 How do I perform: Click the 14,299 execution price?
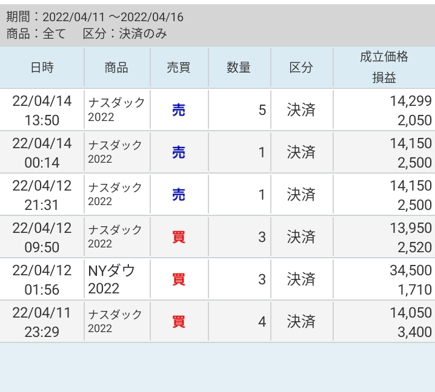tap(410, 101)
